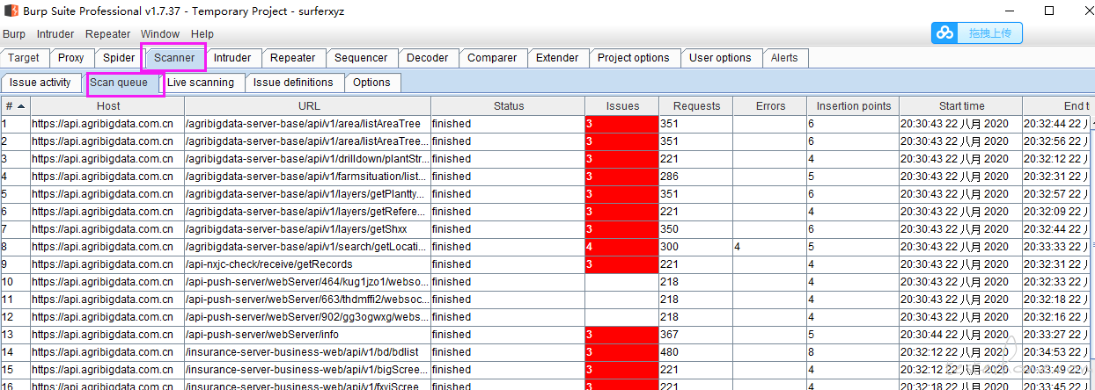Open the Project options tab
The image size is (1095, 390).
coord(634,58)
